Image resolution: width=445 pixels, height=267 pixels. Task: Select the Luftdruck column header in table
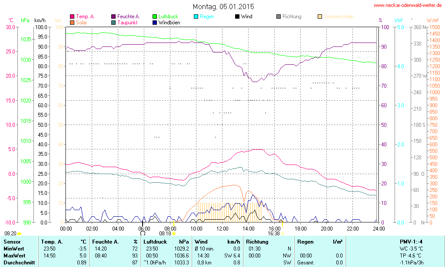pos(155,242)
